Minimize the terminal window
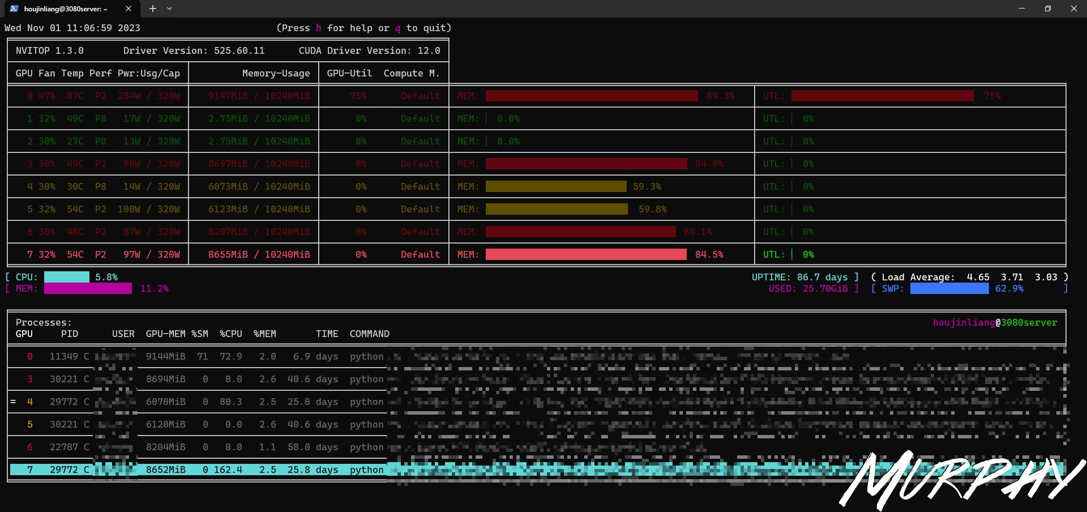1087x512 pixels. [1022, 8]
